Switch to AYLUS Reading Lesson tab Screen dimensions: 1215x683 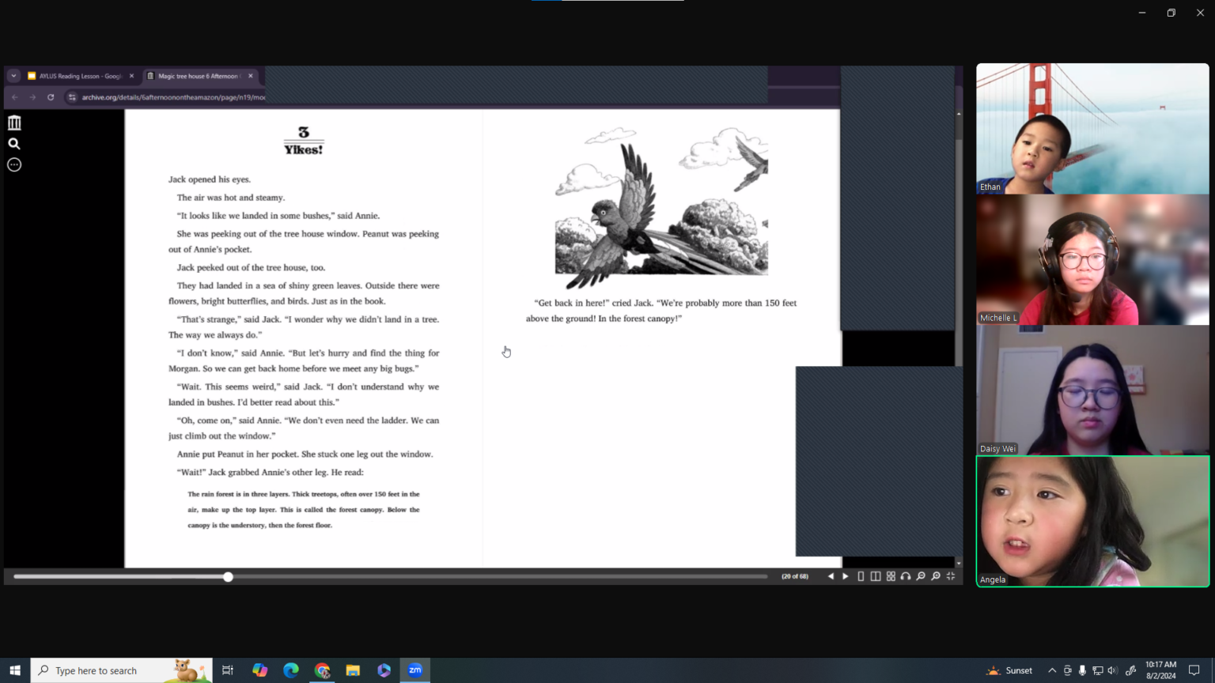(x=81, y=76)
